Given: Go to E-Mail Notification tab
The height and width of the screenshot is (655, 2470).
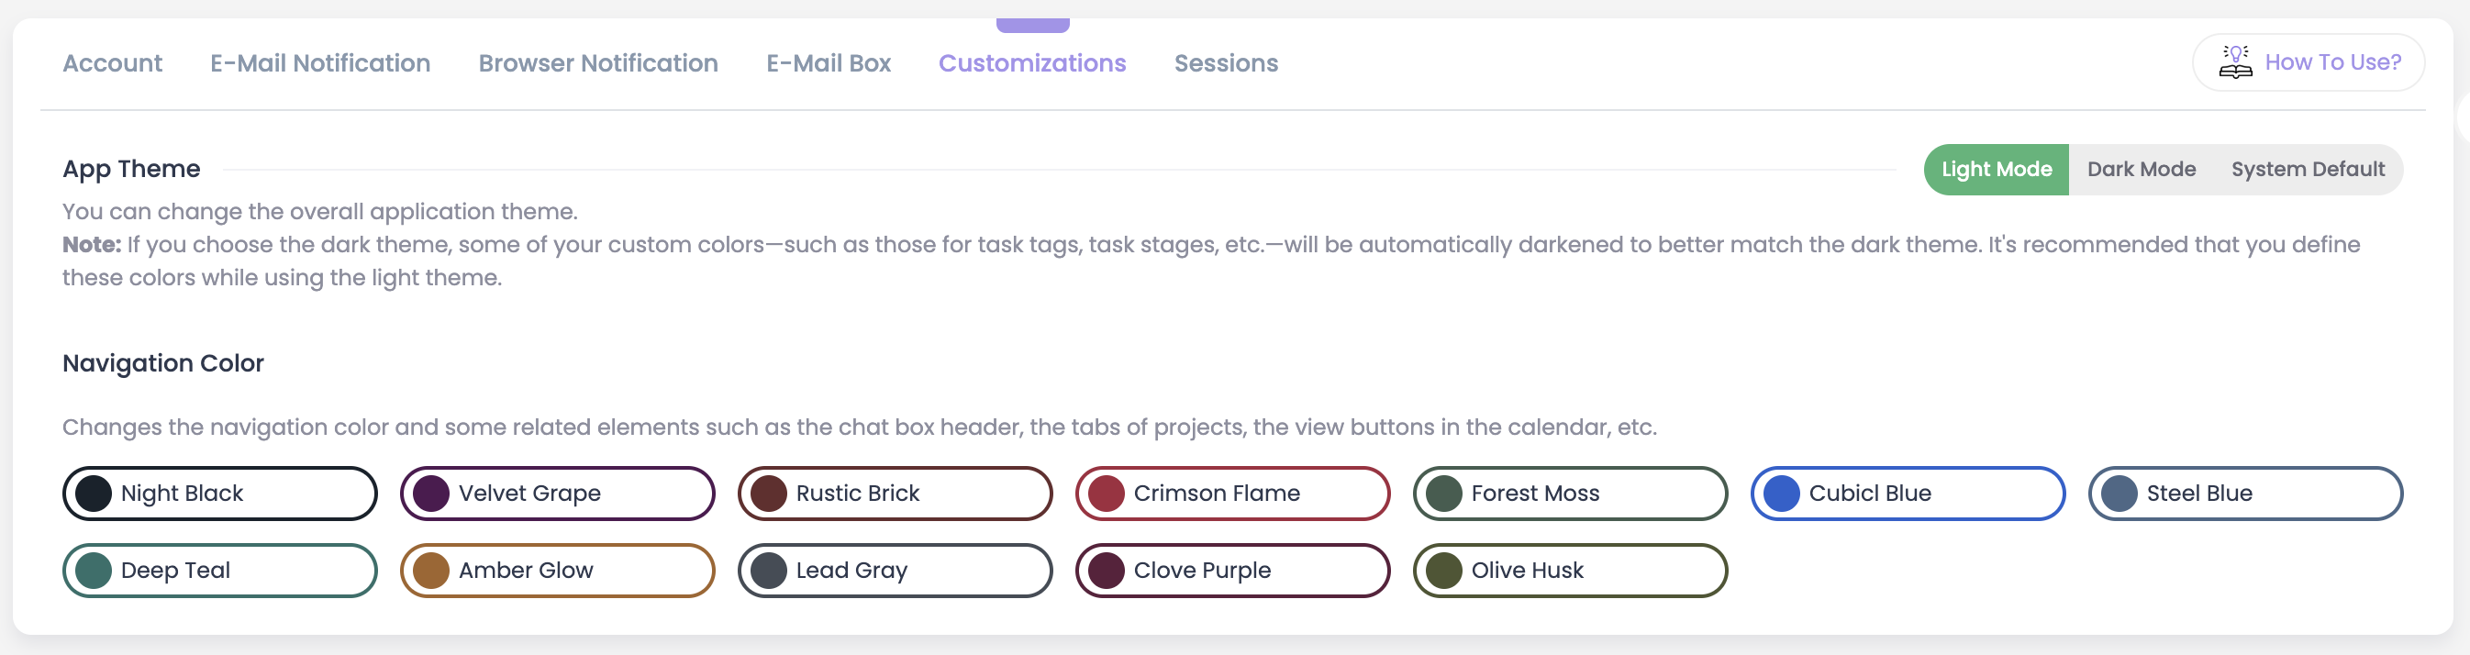Looking at the screenshot, I should [320, 63].
